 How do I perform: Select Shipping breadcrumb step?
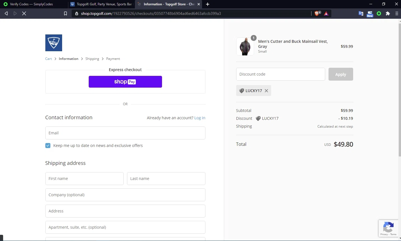click(92, 59)
